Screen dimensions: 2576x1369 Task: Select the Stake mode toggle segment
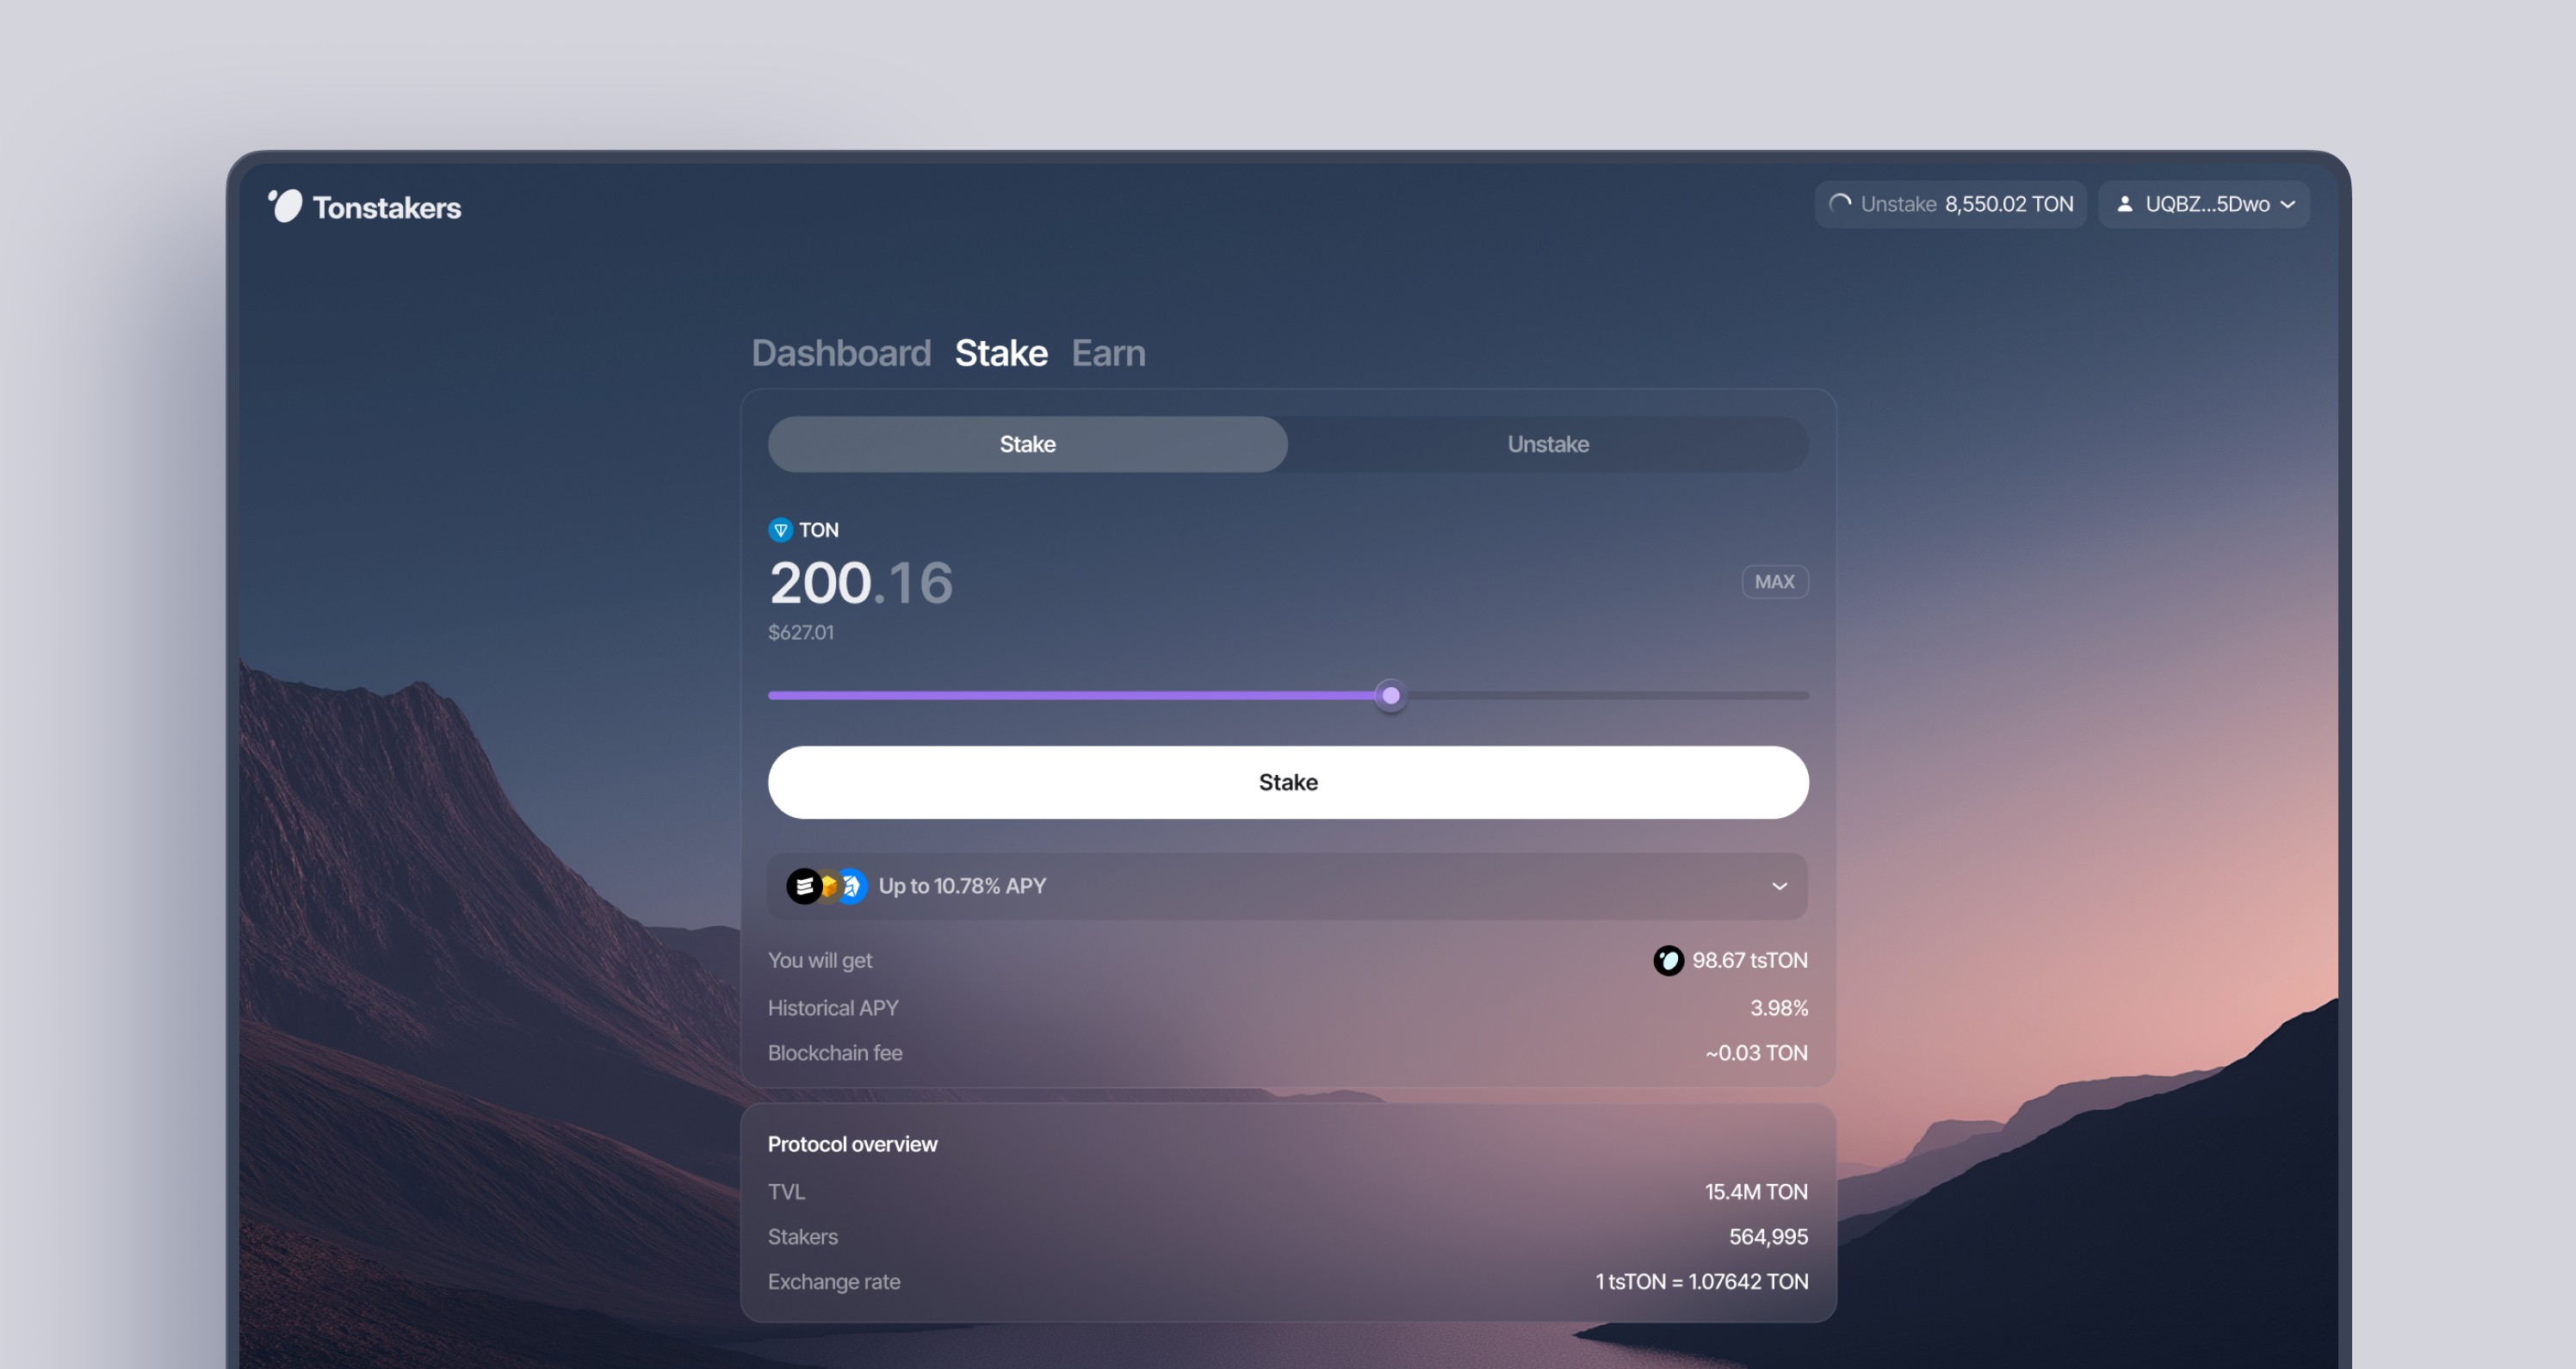click(1027, 444)
